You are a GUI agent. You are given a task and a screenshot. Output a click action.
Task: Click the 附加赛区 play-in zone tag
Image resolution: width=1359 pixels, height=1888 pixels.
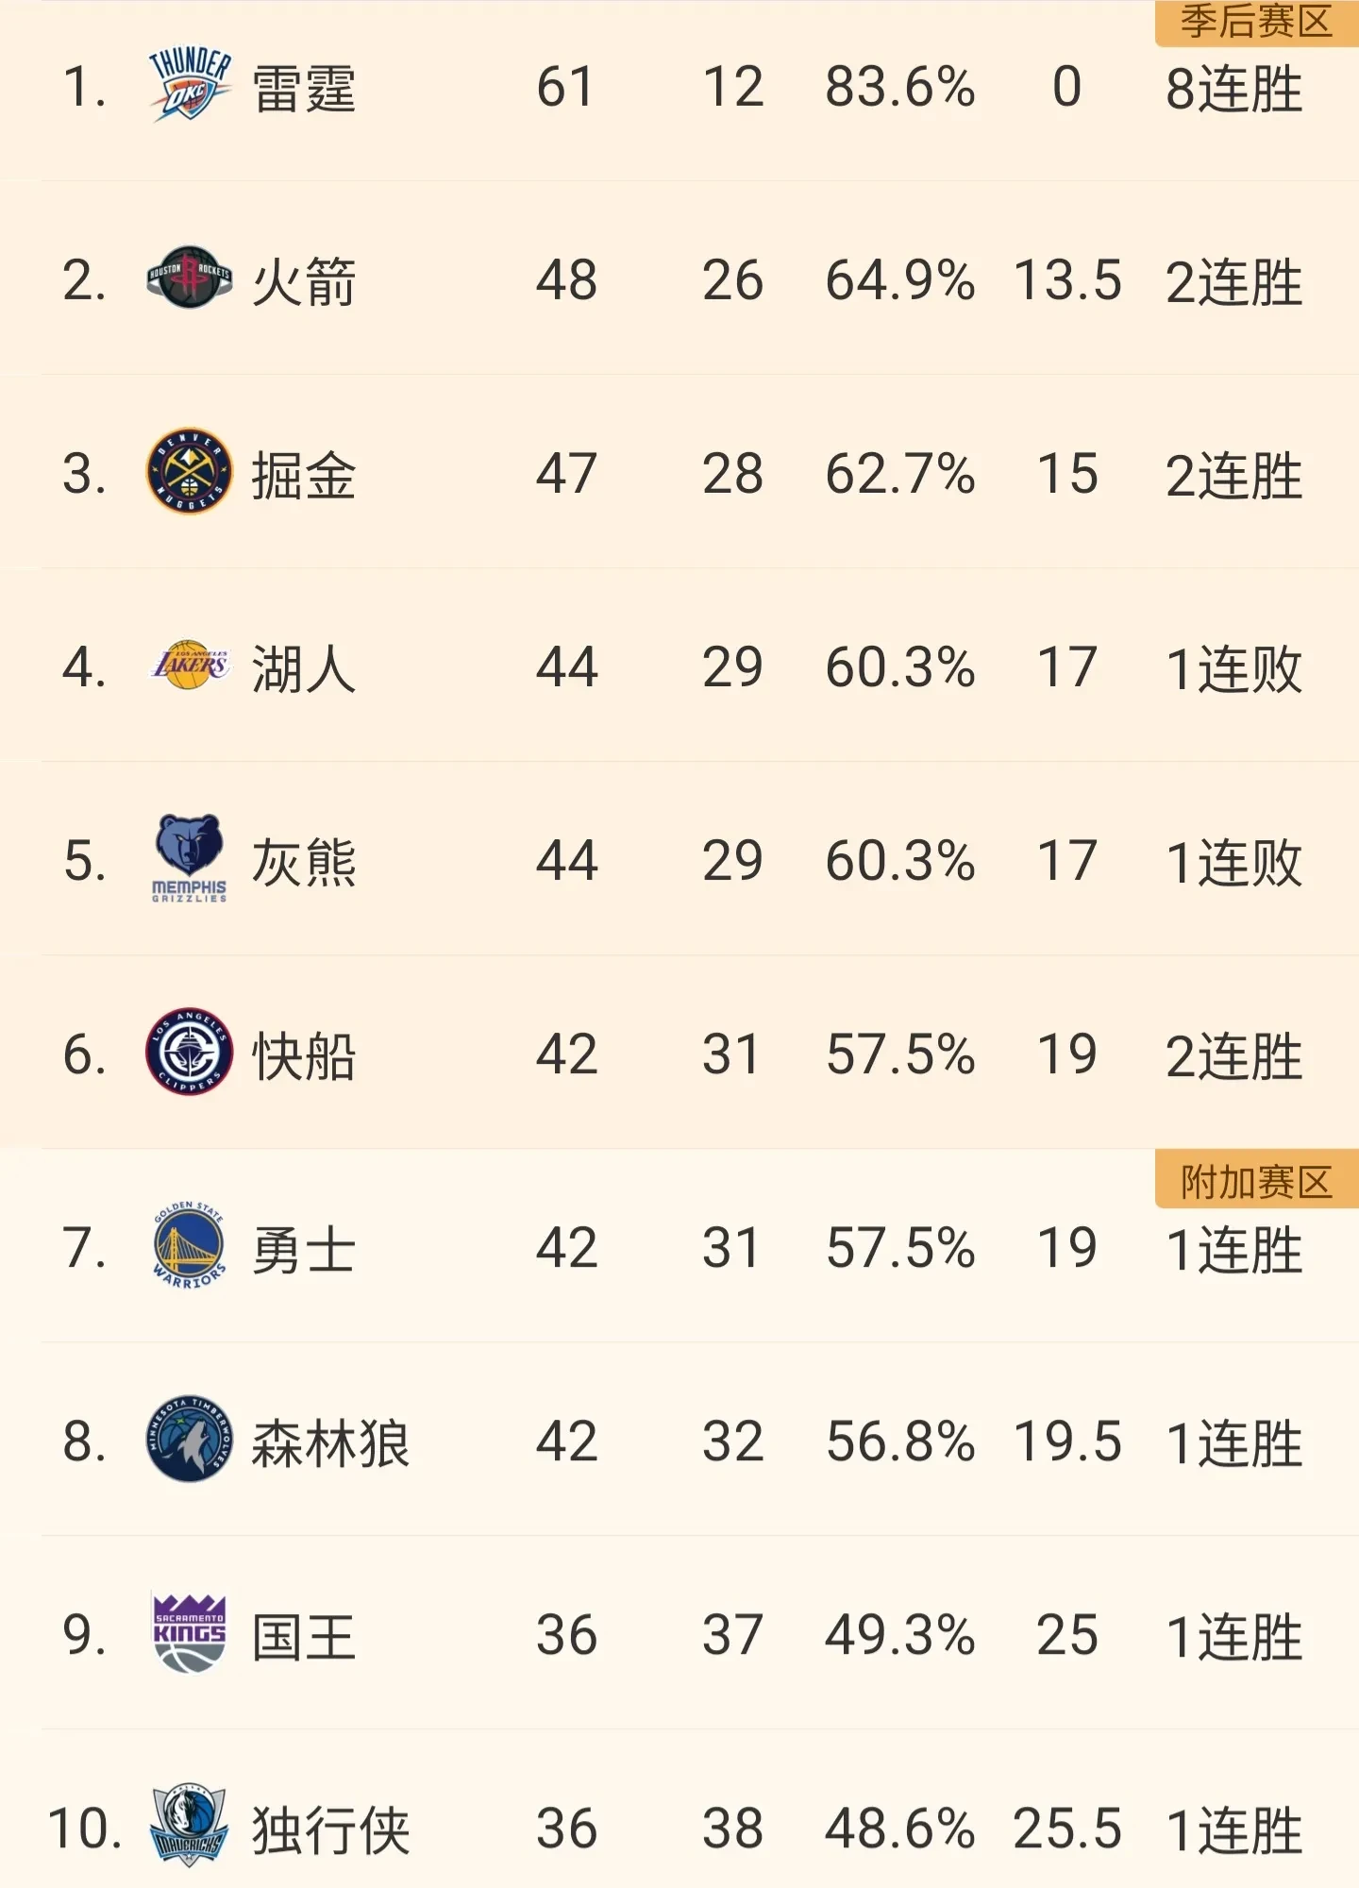[x=1255, y=1182]
